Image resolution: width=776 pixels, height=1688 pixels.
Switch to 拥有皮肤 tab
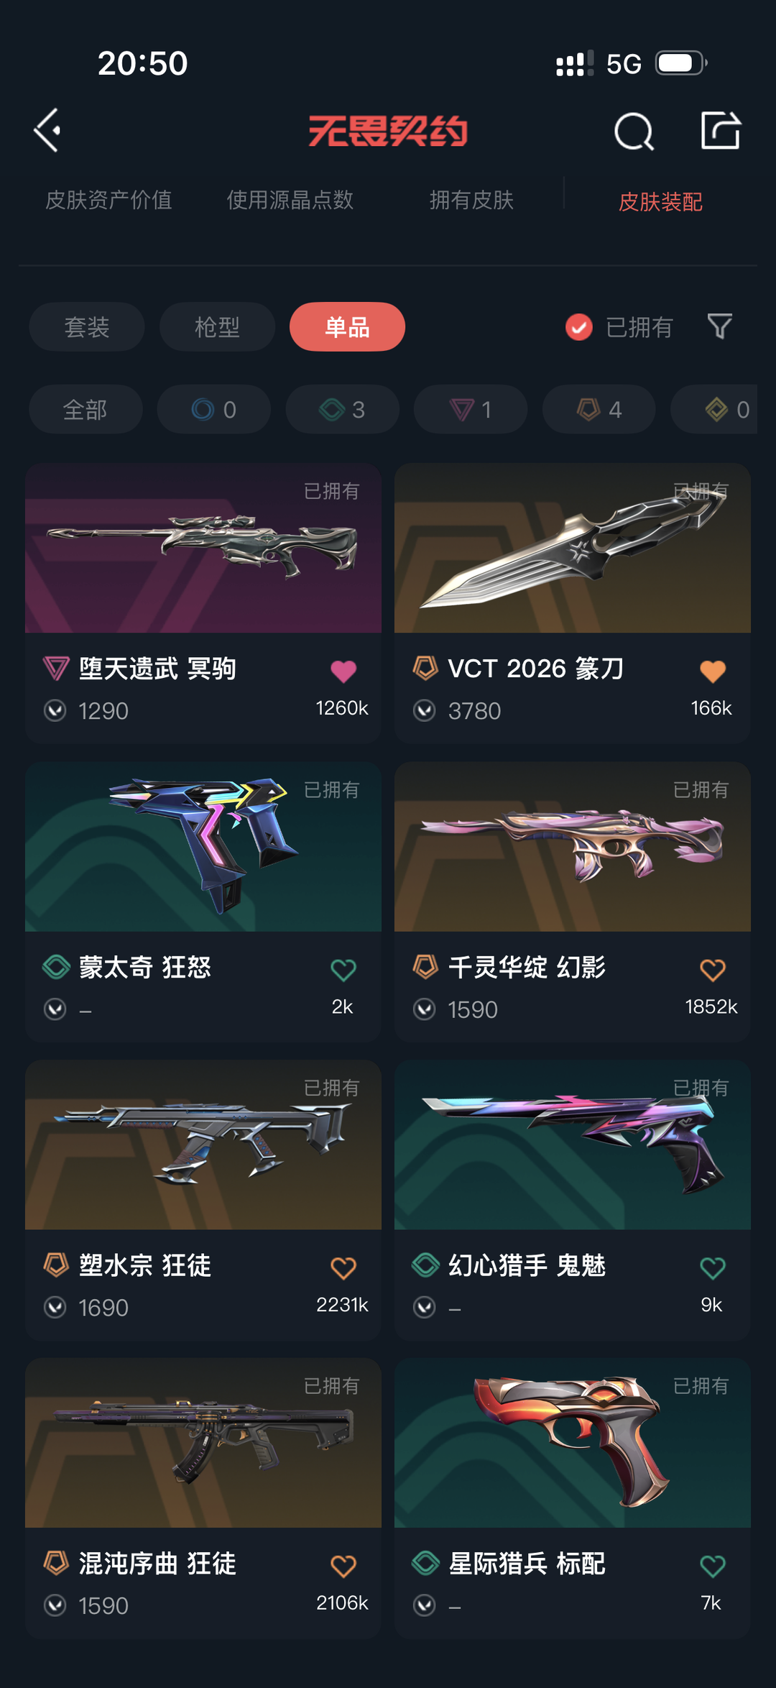point(471,200)
